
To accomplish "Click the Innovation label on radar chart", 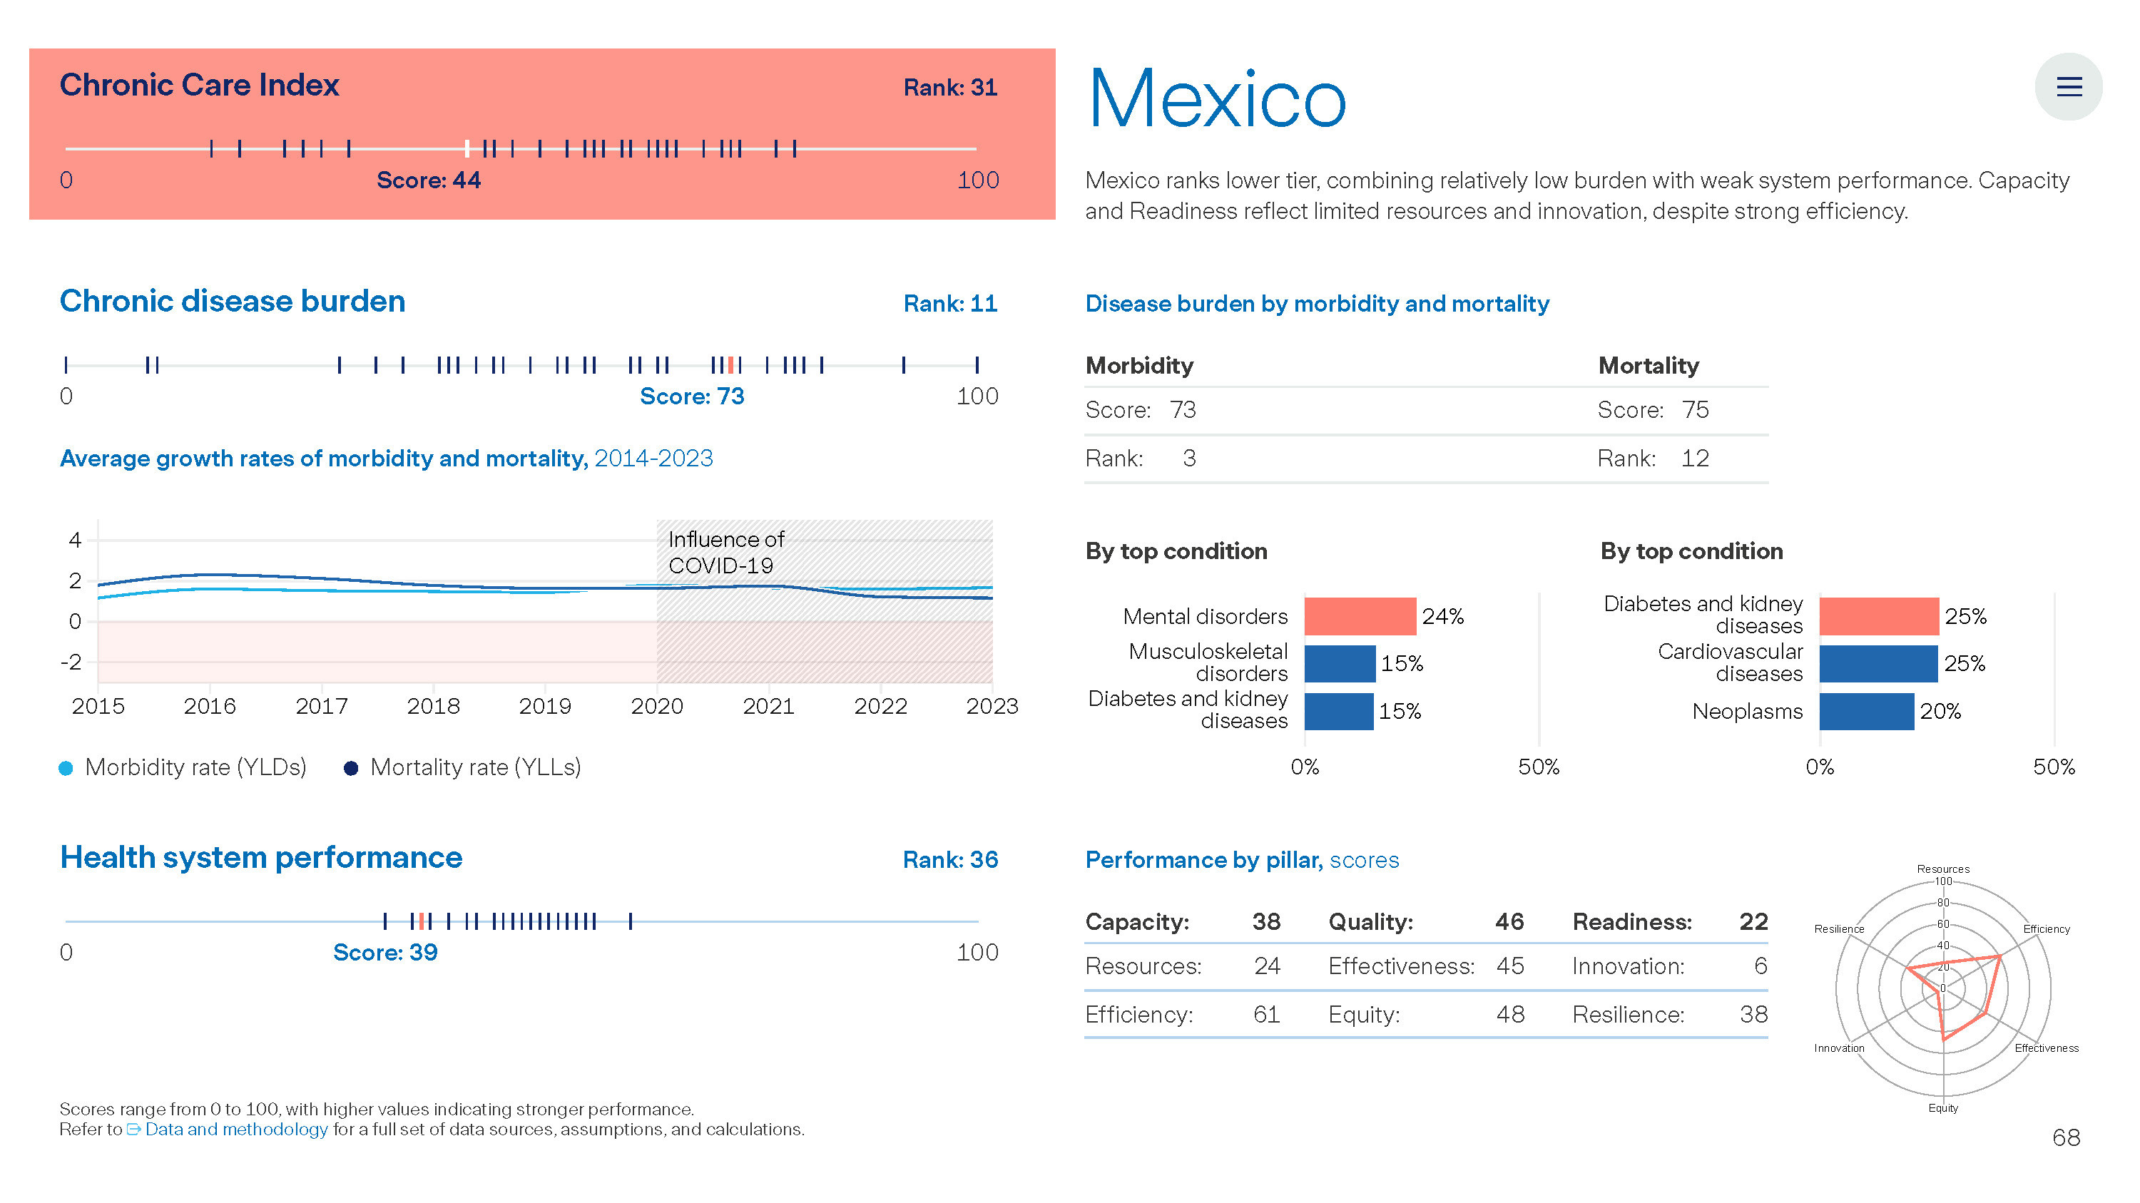I will click(1839, 1048).
